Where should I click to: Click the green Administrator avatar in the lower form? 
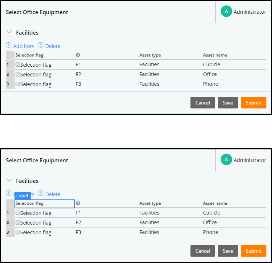tap(226, 160)
